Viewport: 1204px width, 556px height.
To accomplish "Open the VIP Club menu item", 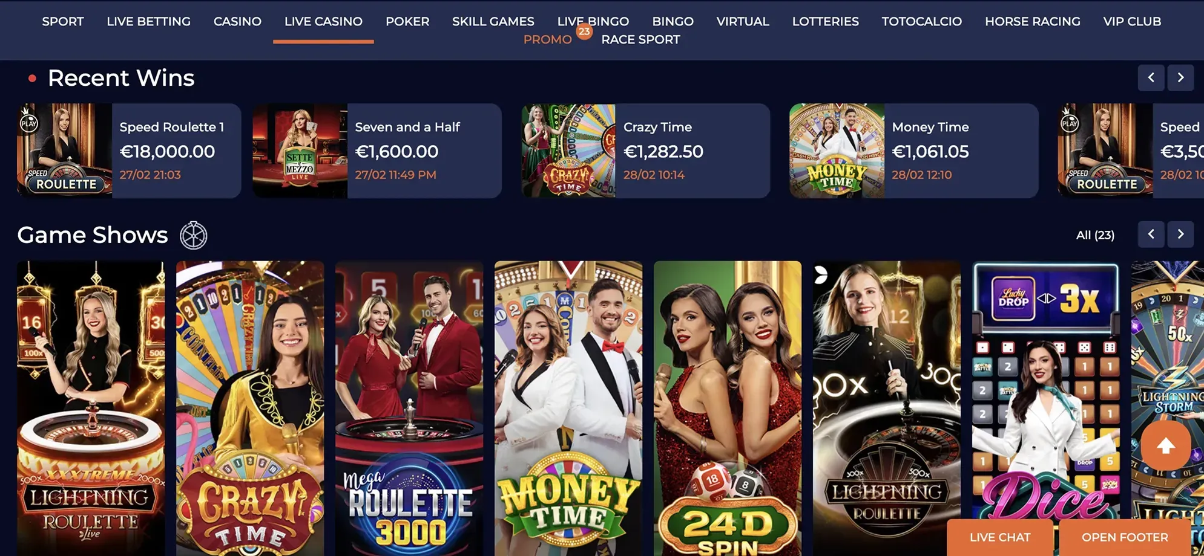I will tap(1132, 21).
